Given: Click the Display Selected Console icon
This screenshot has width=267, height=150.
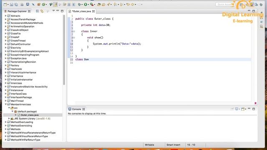Looking at the screenshot, I should (237, 109).
